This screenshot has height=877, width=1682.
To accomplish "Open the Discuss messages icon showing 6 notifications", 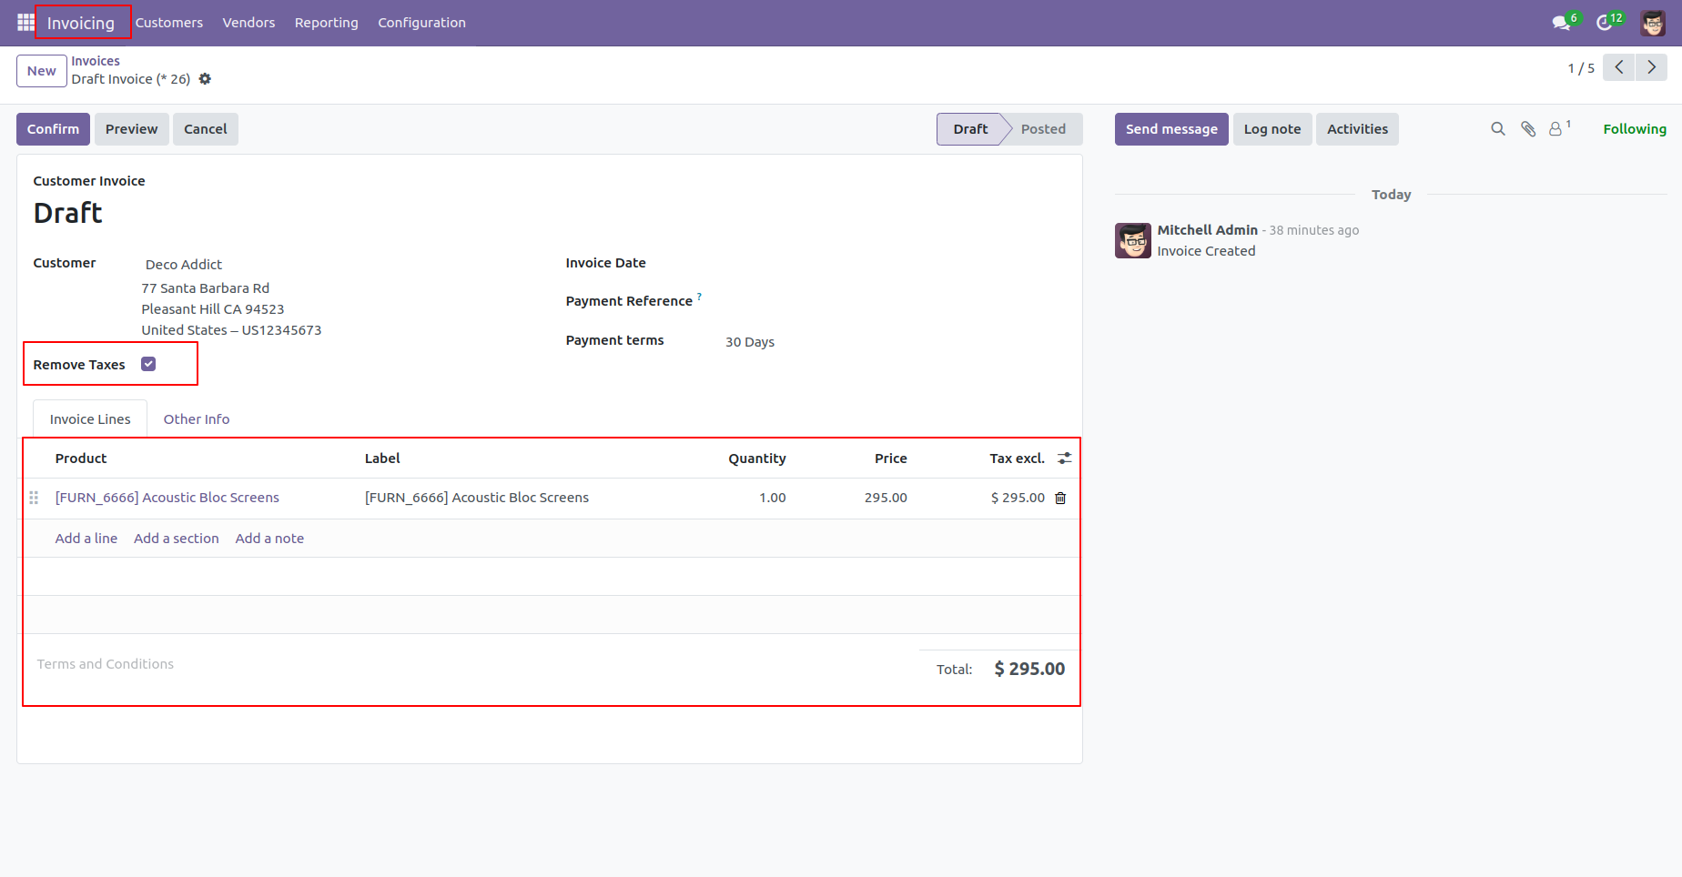I will pyautogui.click(x=1560, y=22).
